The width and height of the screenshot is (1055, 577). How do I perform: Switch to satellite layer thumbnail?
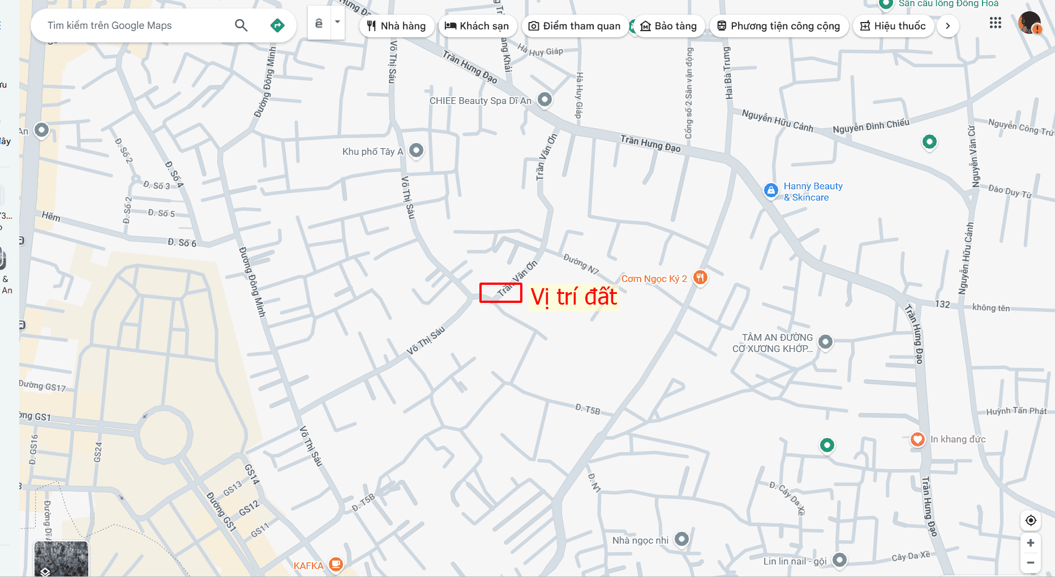click(61, 559)
